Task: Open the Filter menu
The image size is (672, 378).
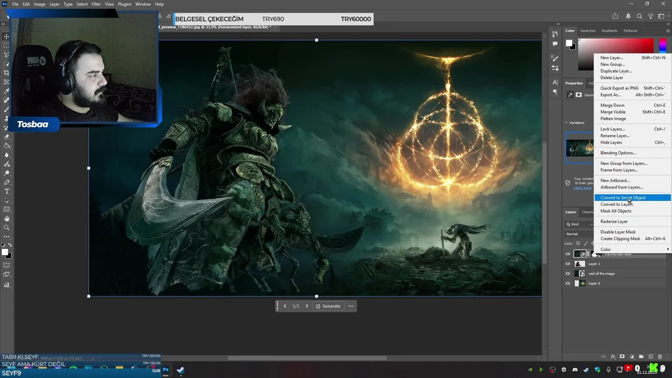Action: (96, 4)
